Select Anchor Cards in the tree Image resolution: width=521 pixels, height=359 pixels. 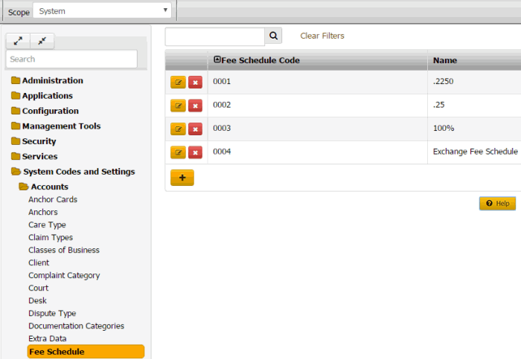pyautogui.click(x=52, y=199)
